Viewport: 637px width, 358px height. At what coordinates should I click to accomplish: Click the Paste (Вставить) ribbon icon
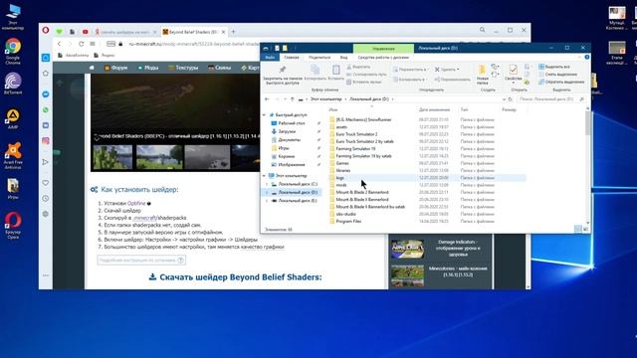(336, 73)
